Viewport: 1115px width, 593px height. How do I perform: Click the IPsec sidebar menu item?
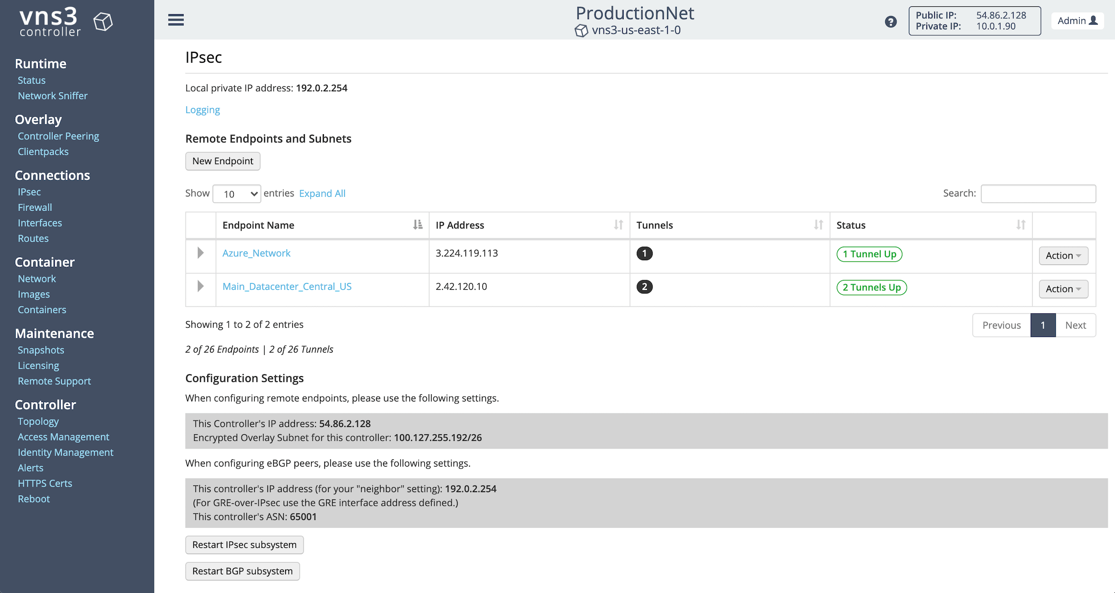[29, 192]
